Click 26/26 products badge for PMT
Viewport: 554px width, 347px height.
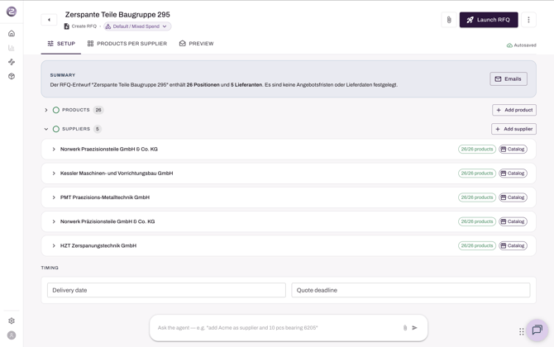click(477, 197)
